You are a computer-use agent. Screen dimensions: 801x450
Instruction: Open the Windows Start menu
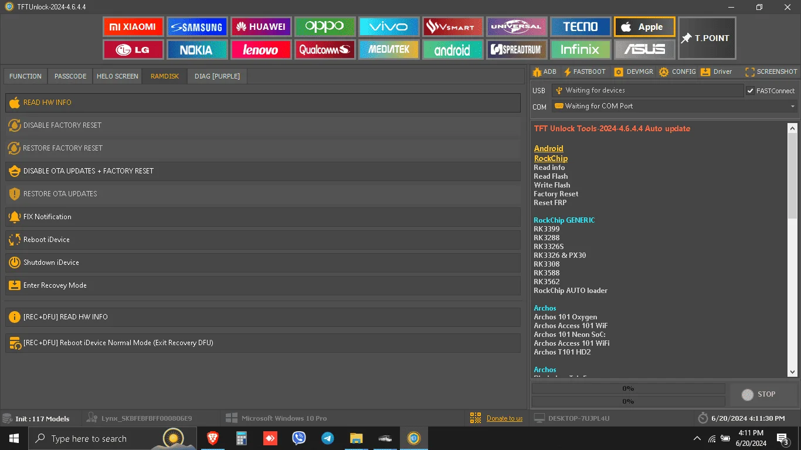tap(13, 438)
